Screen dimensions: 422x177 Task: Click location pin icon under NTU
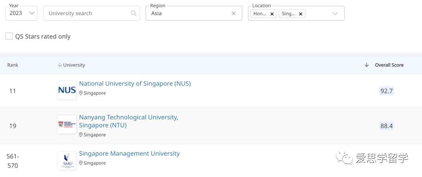pyautogui.click(x=81, y=135)
